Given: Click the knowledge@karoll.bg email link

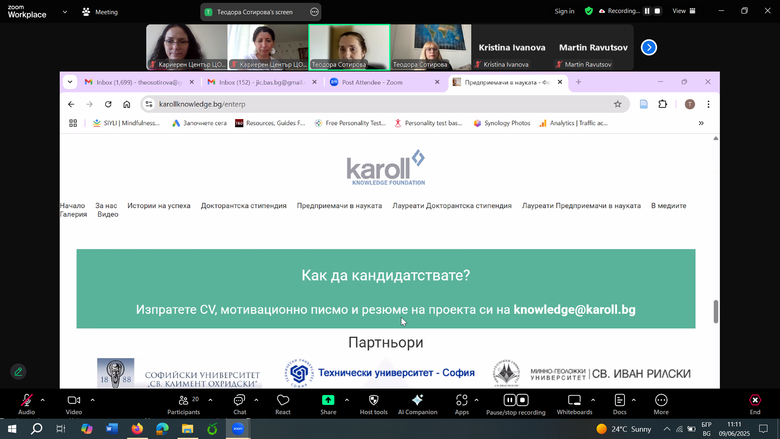Looking at the screenshot, I should (574, 310).
